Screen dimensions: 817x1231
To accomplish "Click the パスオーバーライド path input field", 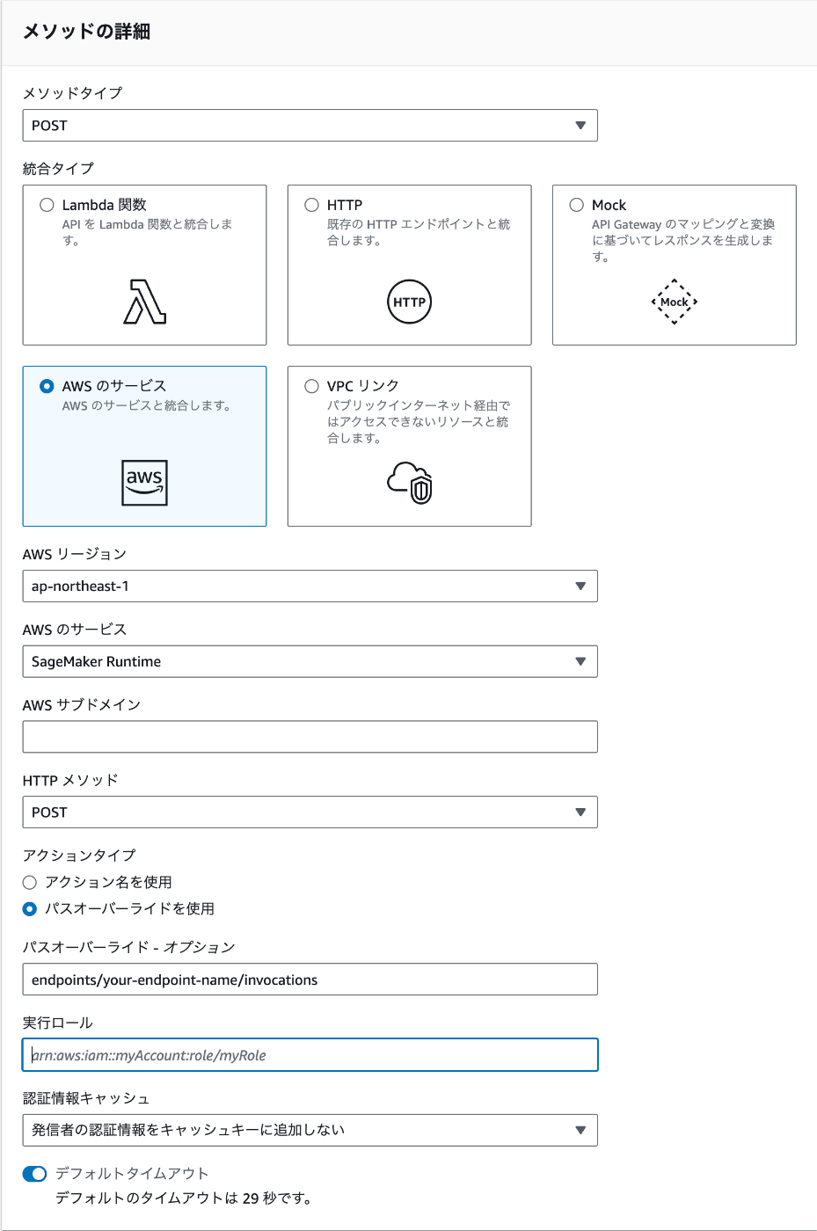I will pyautogui.click(x=310, y=980).
